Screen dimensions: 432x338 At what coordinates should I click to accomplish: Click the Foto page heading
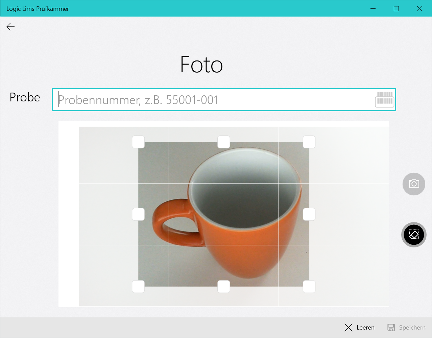(201, 65)
